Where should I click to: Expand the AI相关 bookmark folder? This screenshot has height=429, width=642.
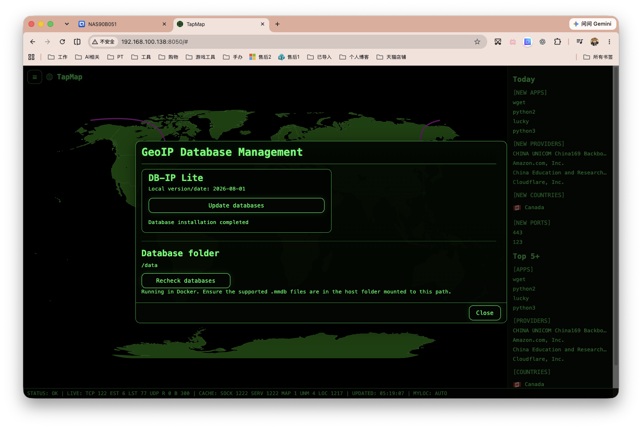pyautogui.click(x=87, y=57)
